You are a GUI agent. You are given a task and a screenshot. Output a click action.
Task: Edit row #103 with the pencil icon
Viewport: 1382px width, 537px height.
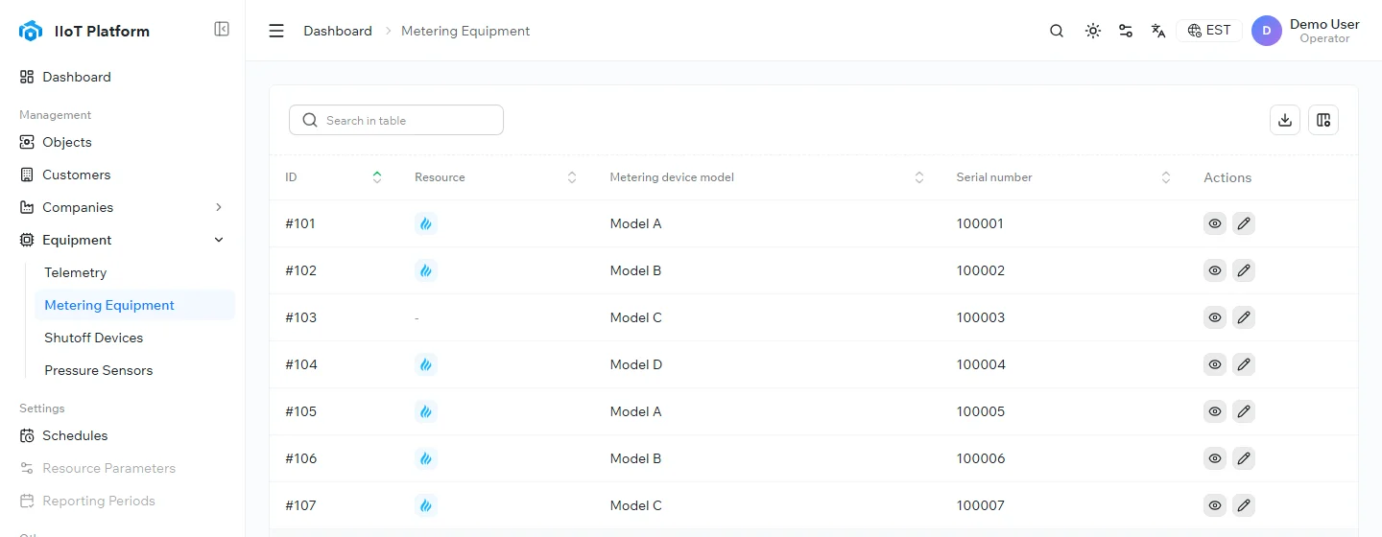click(1244, 317)
